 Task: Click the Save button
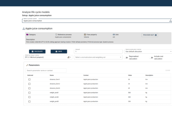point(59,51)
